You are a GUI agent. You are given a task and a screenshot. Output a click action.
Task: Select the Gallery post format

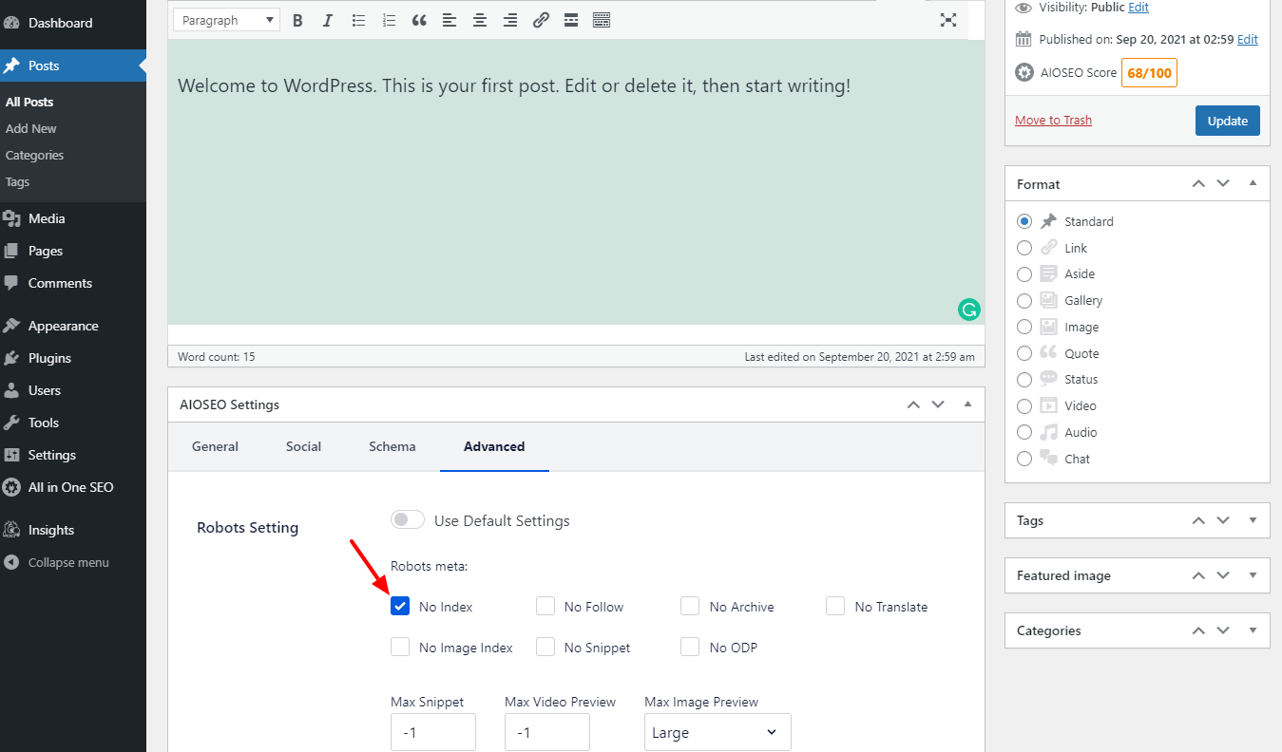point(1024,301)
